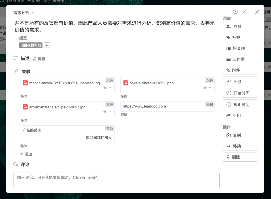Click the 添加 link under associations

coord(26,154)
